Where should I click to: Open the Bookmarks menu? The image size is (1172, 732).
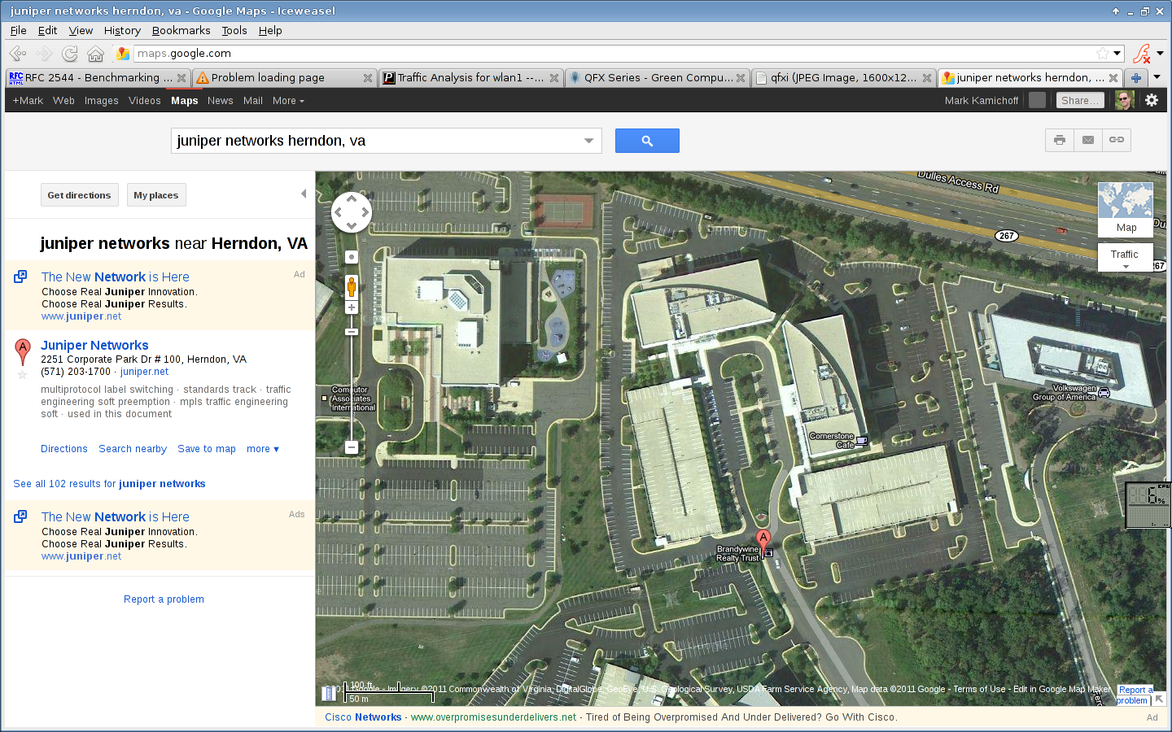(x=181, y=31)
